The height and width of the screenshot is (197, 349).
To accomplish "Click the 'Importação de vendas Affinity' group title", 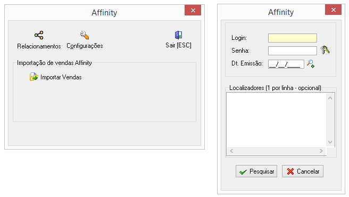I will pyautogui.click(x=54, y=63).
